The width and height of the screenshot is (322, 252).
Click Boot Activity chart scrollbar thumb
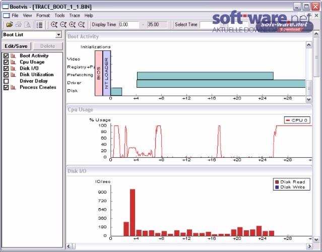[x=309, y=88]
